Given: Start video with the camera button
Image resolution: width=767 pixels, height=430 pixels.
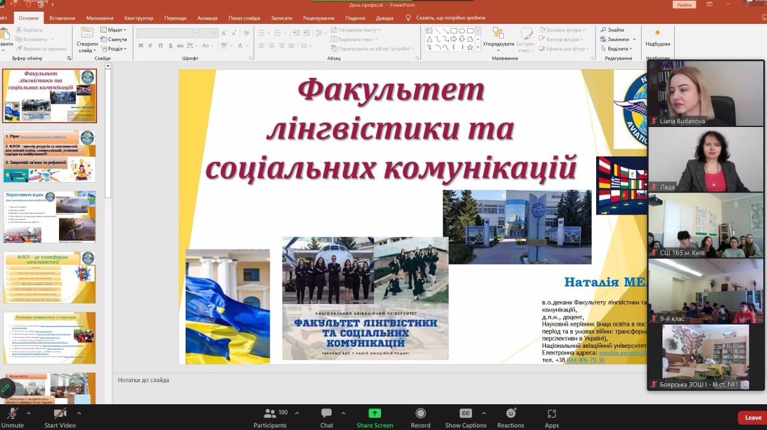Looking at the screenshot, I should (60, 414).
